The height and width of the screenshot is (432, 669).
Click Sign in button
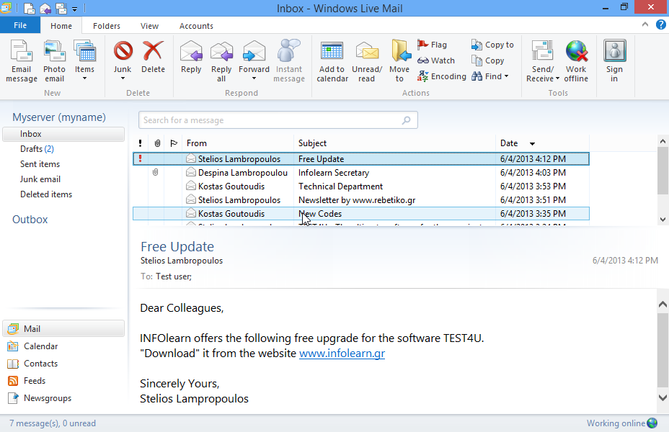(614, 61)
